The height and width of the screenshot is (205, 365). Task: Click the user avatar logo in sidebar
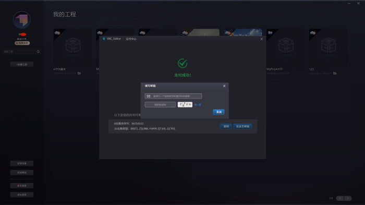coord(22,20)
